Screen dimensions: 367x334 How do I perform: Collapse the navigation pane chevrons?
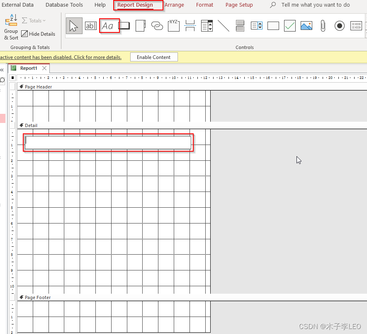point(2,70)
